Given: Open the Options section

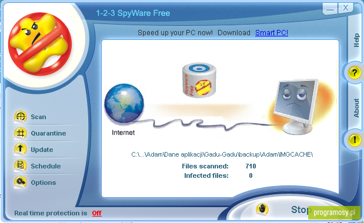Looking at the screenshot, I should (44, 183).
